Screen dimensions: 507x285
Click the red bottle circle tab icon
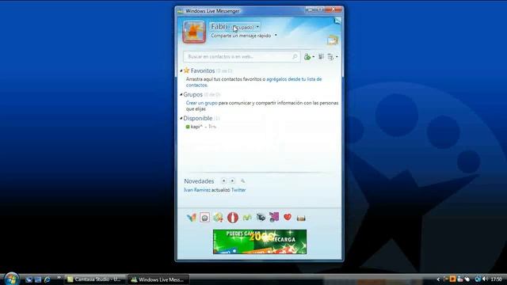(232, 218)
